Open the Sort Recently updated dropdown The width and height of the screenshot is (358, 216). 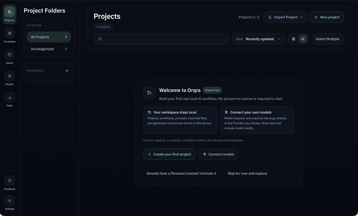pos(258,39)
